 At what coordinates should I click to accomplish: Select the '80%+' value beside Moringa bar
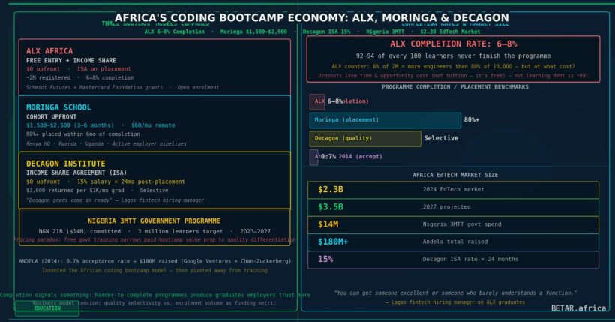point(472,119)
